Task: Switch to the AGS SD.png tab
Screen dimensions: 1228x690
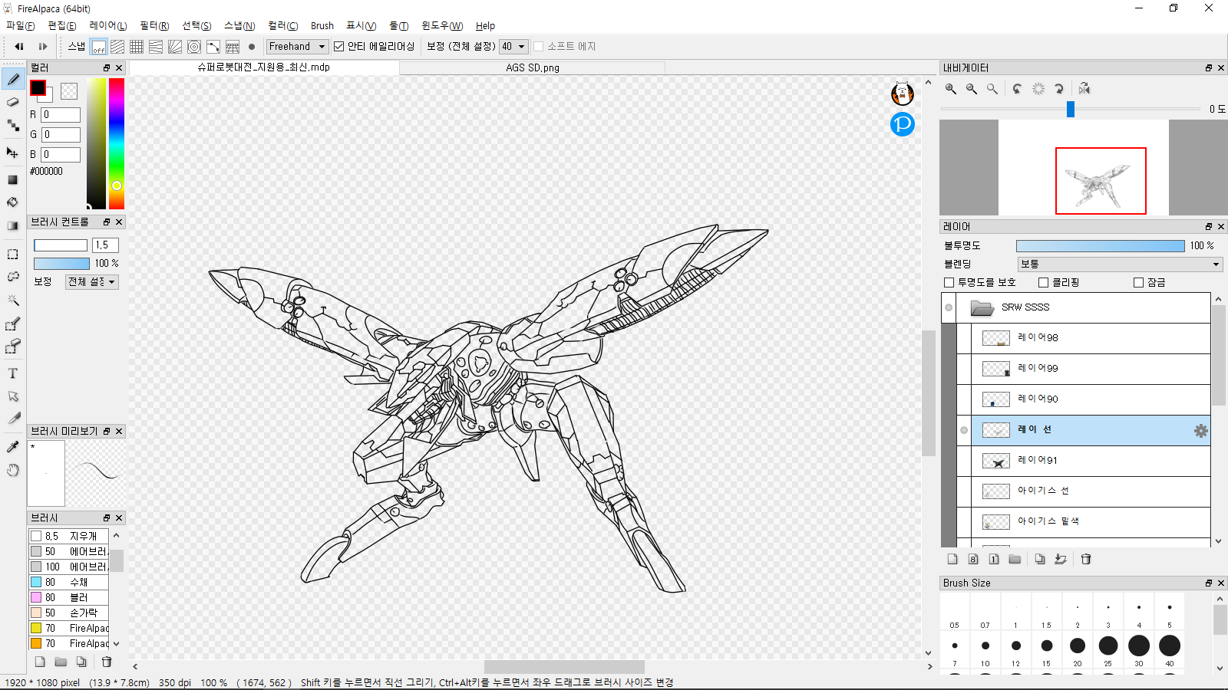Action: click(x=532, y=67)
